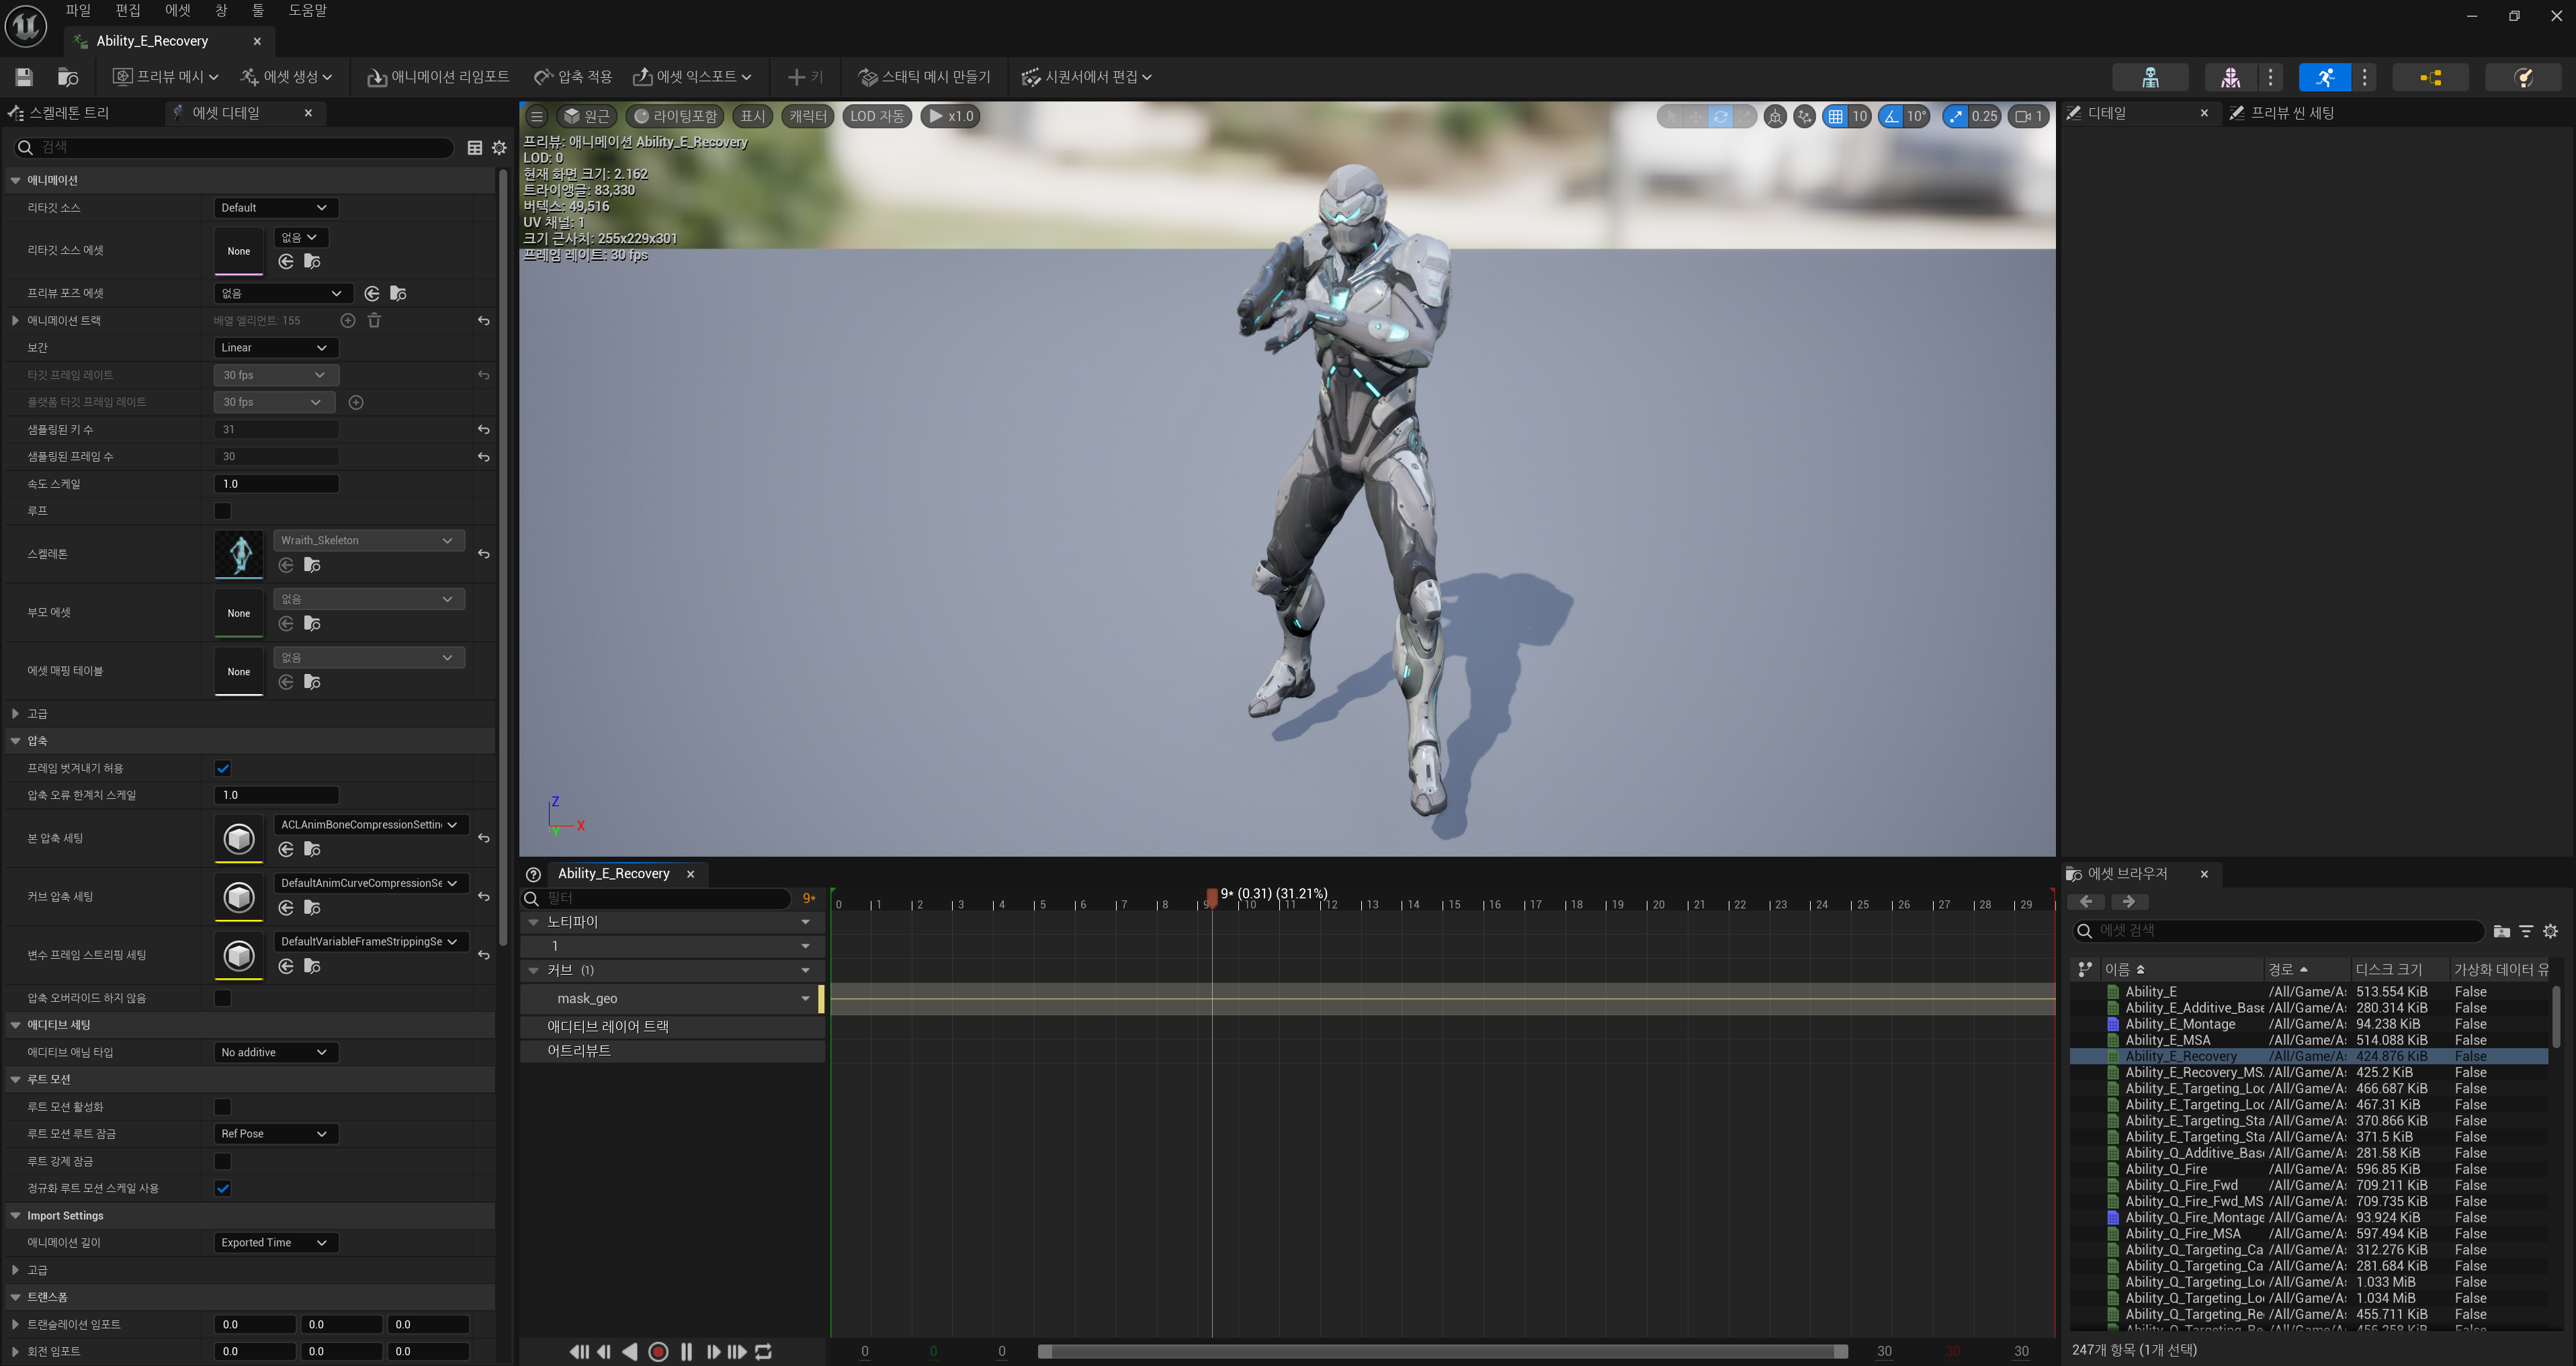Open the 보간 Linear dropdown
2576x1366 pixels.
point(276,347)
